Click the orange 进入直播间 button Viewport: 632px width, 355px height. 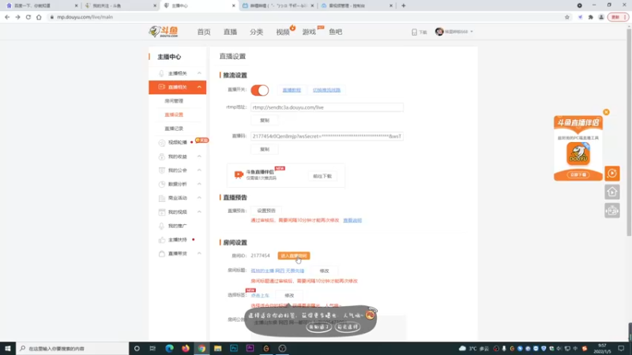[293, 256]
